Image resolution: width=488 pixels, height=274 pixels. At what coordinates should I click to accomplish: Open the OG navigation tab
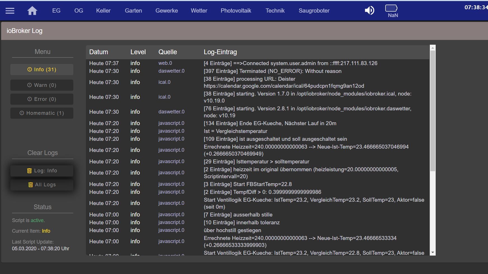79,11
